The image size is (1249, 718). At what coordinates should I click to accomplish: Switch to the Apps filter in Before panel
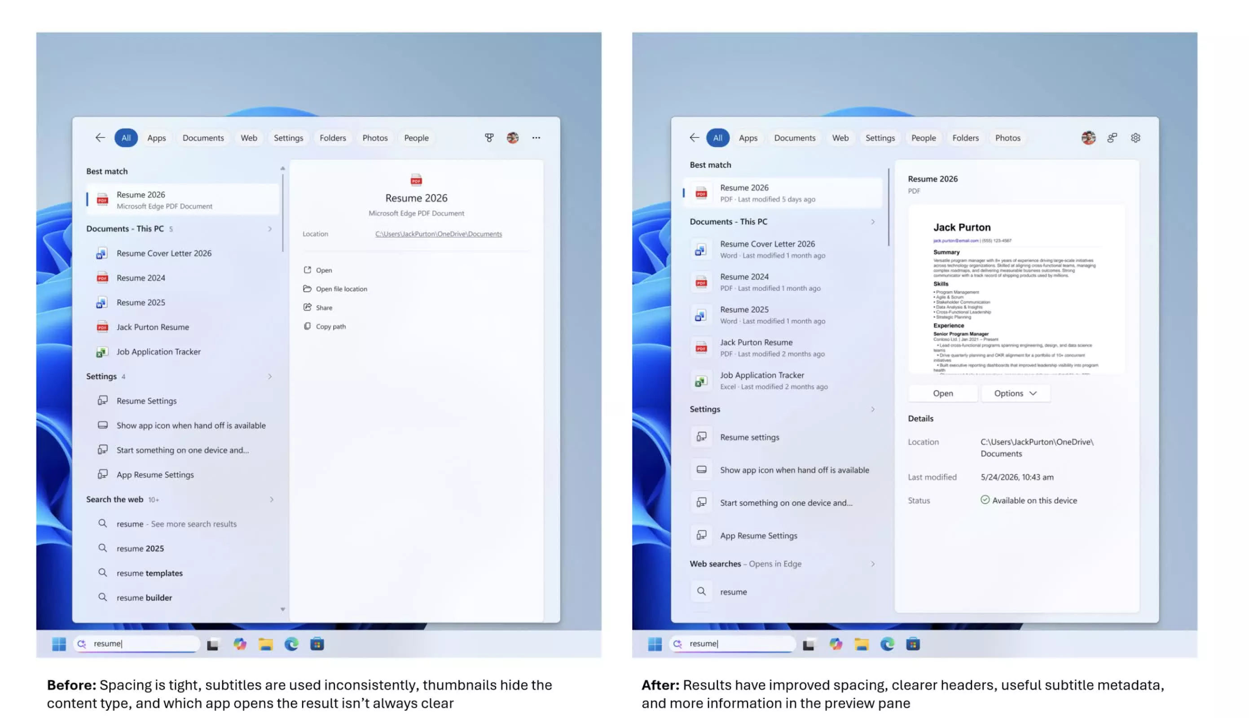pyautogui.click(x=156, y=138)
